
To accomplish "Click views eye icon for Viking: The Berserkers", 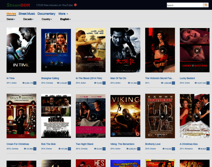I will [127, 149].
